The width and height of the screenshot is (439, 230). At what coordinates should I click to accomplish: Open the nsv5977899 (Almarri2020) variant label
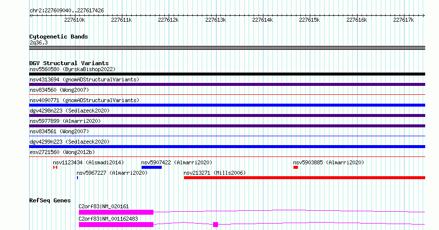tap(65, 121)
